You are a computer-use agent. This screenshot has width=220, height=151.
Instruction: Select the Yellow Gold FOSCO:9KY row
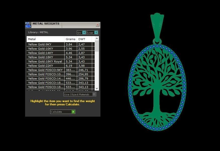tap(61, 70)
